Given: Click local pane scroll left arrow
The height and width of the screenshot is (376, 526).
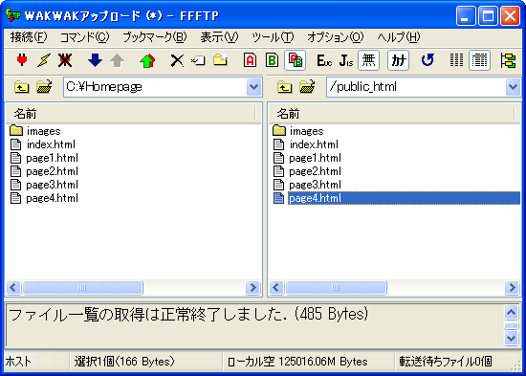Looking at the screenshot, I should (13, 288).
